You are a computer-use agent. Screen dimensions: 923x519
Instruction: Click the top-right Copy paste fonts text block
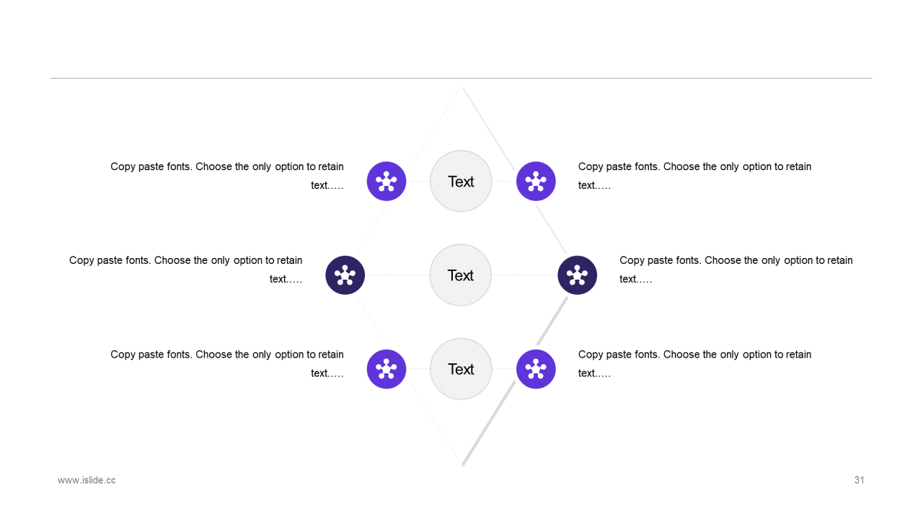click(695, 176)
